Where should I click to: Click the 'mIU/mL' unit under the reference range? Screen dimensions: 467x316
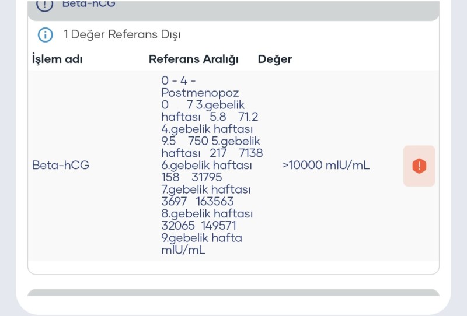tap(183, 250)
